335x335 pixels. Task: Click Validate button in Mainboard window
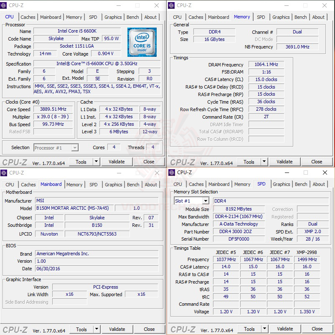point(117,329)
